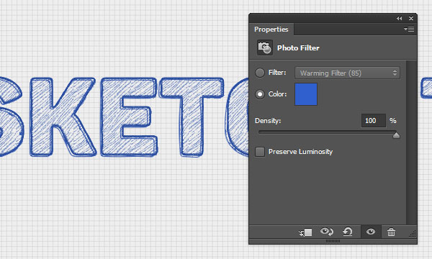Click the Density label text
This screenshot has width=432, height=259.
pos(268,121)
